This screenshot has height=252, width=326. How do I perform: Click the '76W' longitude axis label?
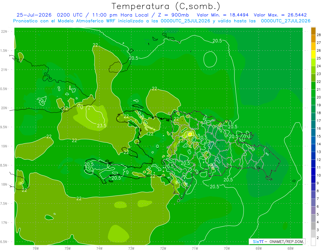coord(36,248)
